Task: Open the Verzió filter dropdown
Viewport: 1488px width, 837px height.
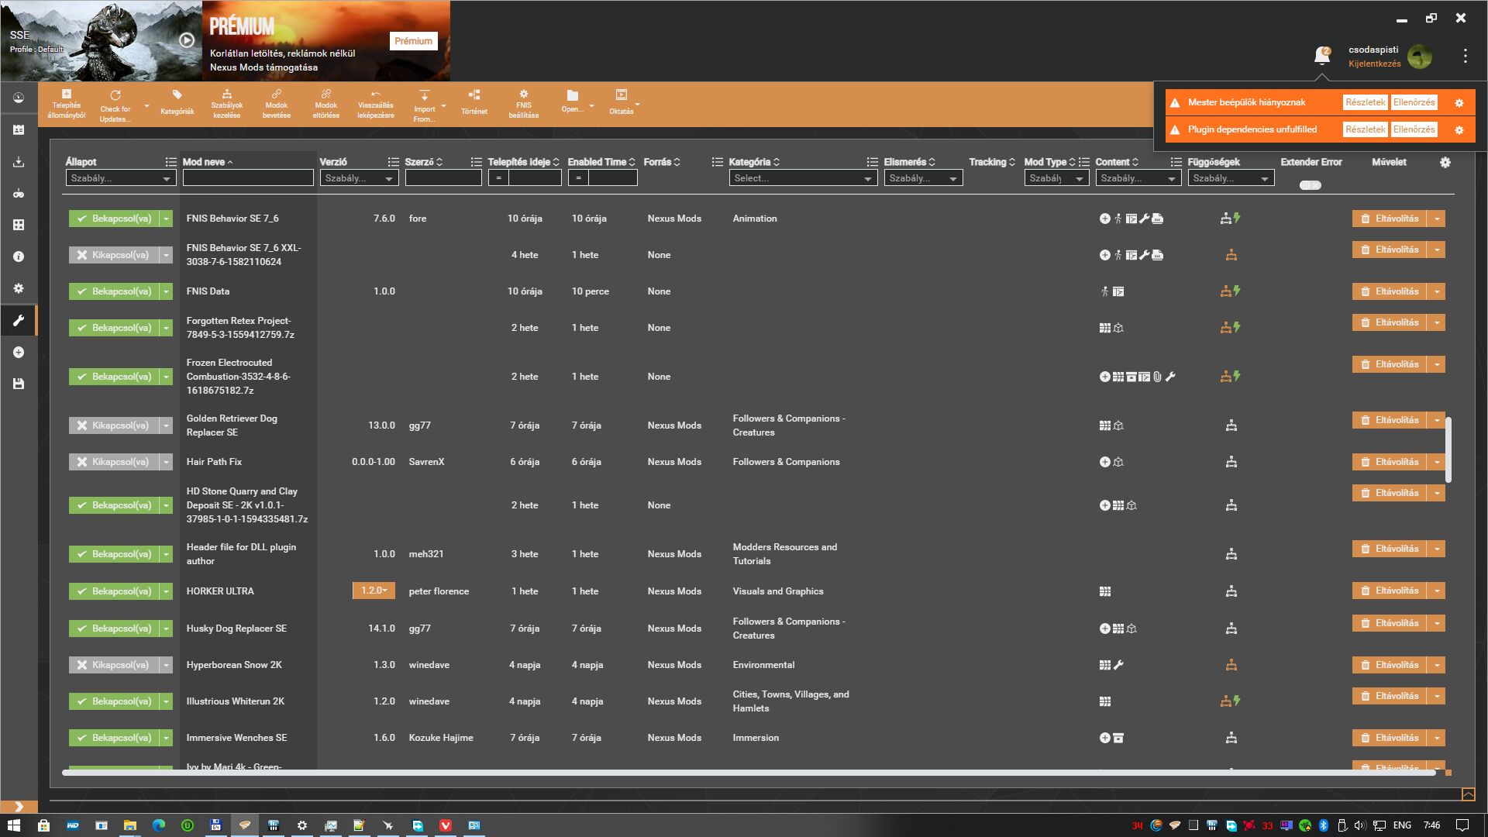Action: (359, 178)
